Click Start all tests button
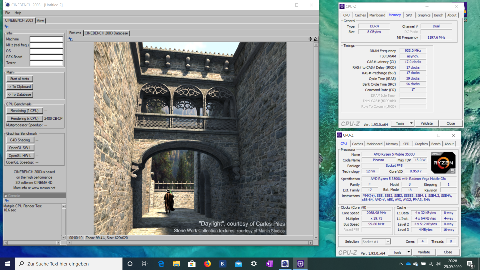Image resolution: width=480 pixels, height=270 pixels. (x=19, y=79)
